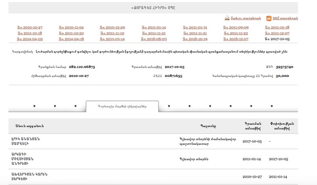Open the 2016-12-07 date record

pyautogui.click(x=236, y=39)
